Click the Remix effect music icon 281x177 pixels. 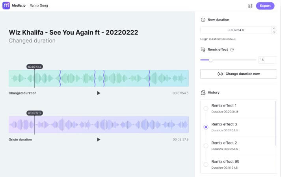[x=203, y=50]
